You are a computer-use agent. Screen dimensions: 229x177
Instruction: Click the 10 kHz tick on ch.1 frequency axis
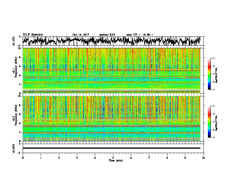20,48
